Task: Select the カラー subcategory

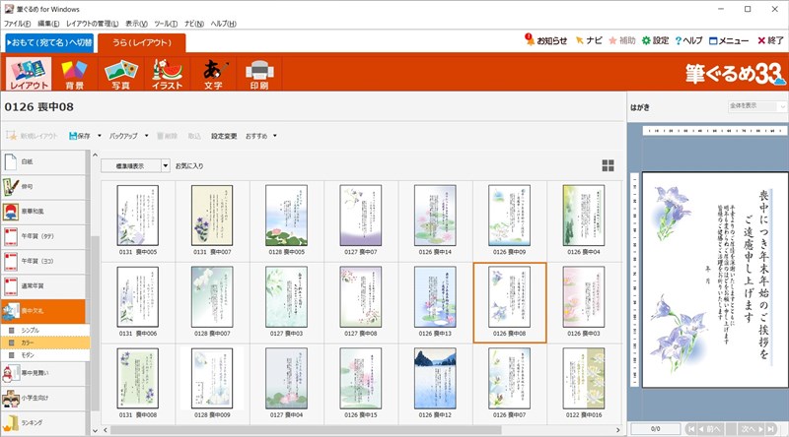Action: pos(45,343)
